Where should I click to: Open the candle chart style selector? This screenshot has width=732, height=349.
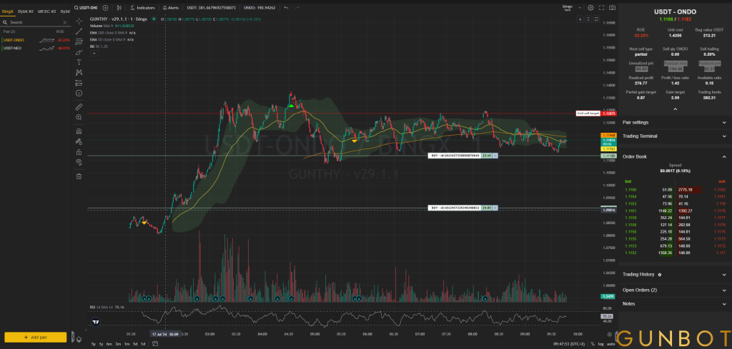(x=119, y=7)
